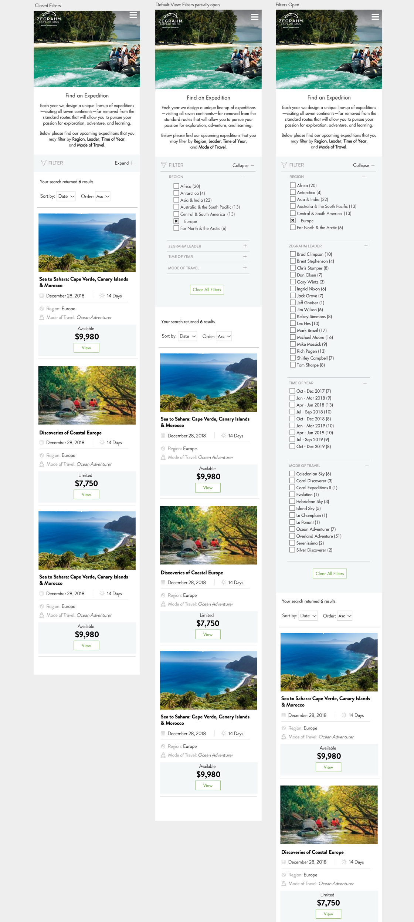This screenshot has width=414, height=922.
Task: Click View button under $7,750 in Closed Filters
Action: 86,494
